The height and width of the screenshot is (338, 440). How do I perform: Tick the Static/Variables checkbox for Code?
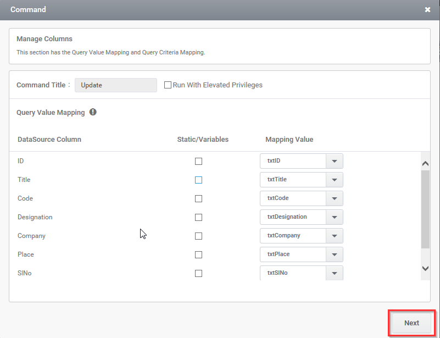pos(198,199)
